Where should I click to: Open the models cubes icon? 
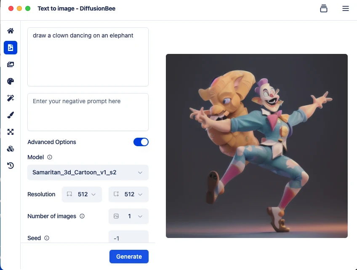pos(11,149)
